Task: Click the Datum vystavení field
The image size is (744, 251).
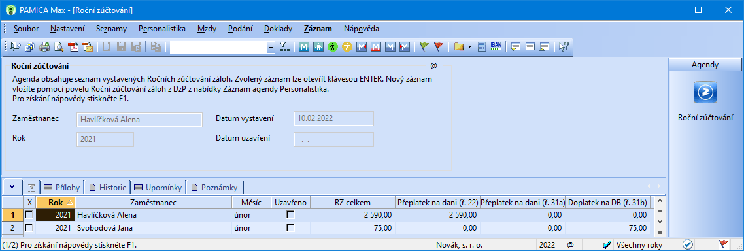Action: 334,119
